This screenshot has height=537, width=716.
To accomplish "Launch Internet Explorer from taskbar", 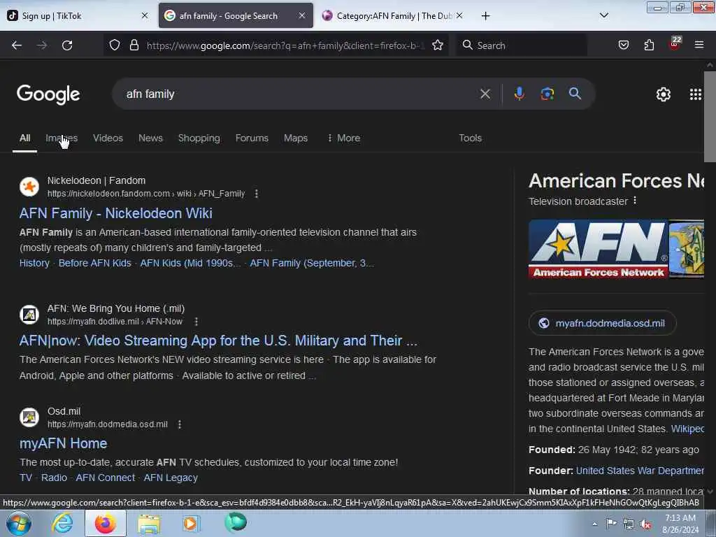I will coord(62,523).
